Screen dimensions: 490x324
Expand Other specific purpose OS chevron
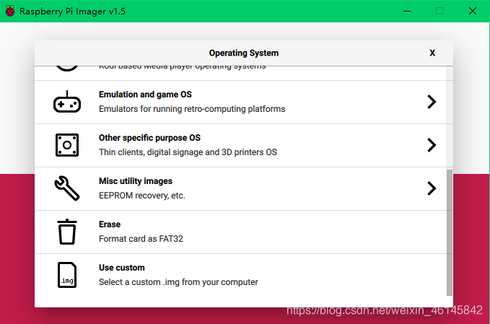[432, 145]
